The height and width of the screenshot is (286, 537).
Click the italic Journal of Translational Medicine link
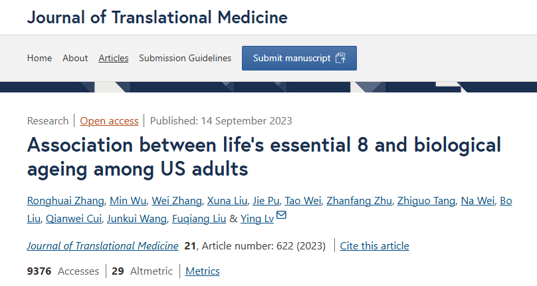[x=103, y=246]
